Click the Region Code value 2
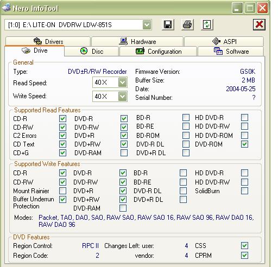 click(97, 256)
